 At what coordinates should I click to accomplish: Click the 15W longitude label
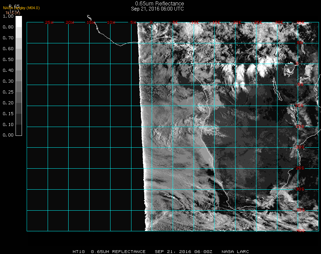point(91,22)
